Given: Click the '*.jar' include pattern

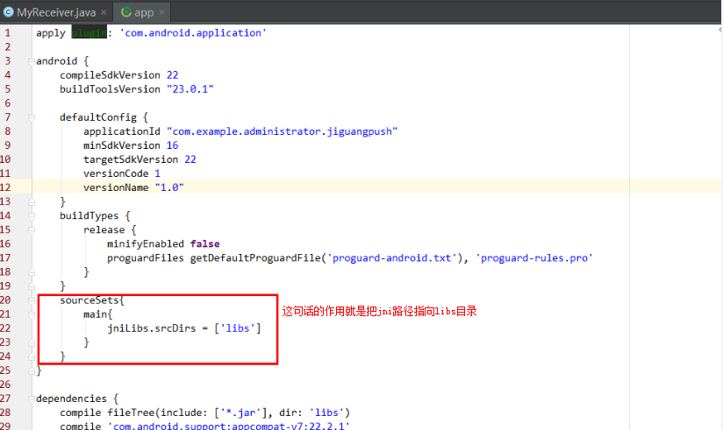Looking at the screenshot, I should tap(240, 412).
